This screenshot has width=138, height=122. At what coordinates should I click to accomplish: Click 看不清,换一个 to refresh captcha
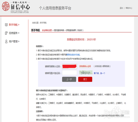pyautogui.click(x=99, y=73)
